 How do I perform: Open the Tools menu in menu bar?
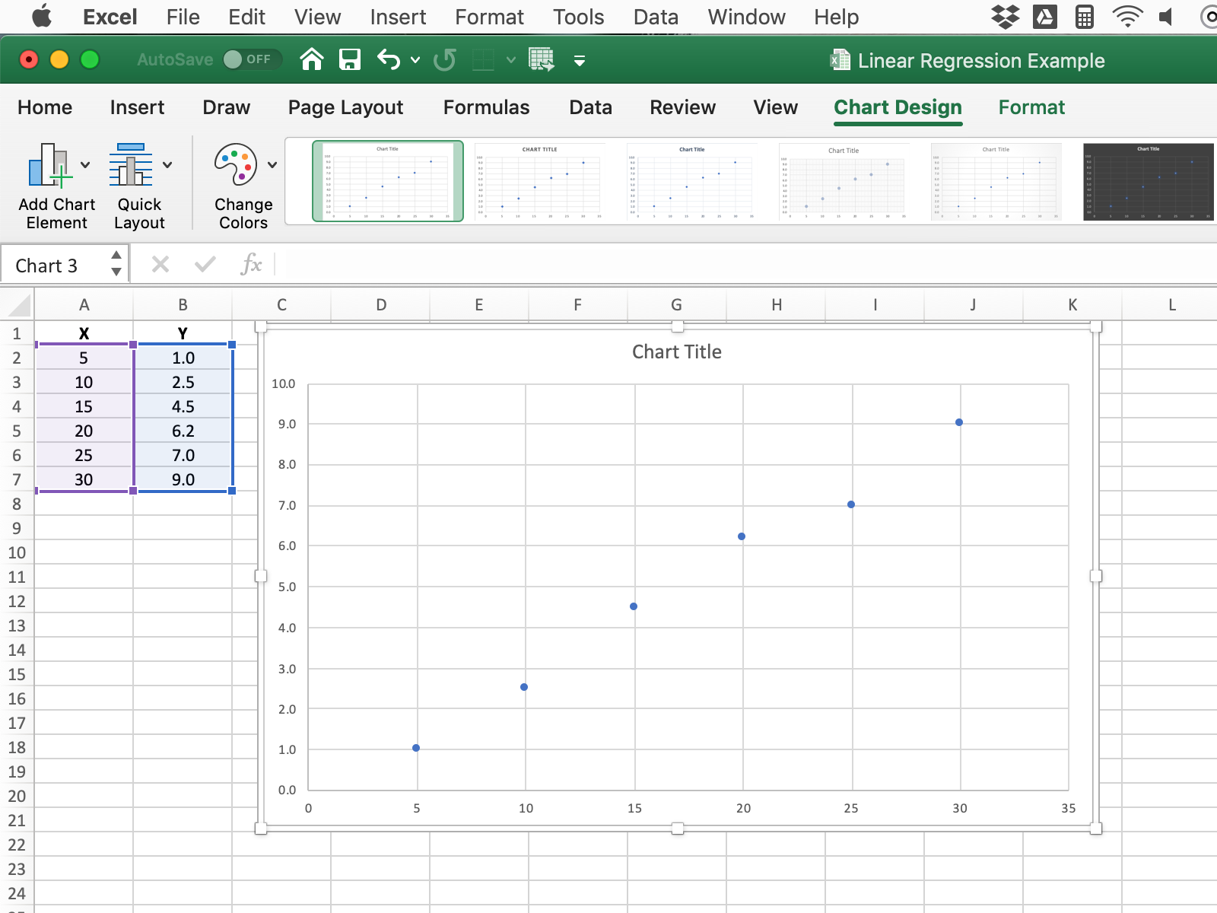tap(578, 17)
